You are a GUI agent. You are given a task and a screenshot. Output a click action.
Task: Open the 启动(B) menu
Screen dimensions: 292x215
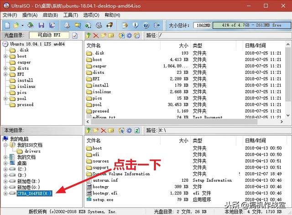tap(50, 15)
